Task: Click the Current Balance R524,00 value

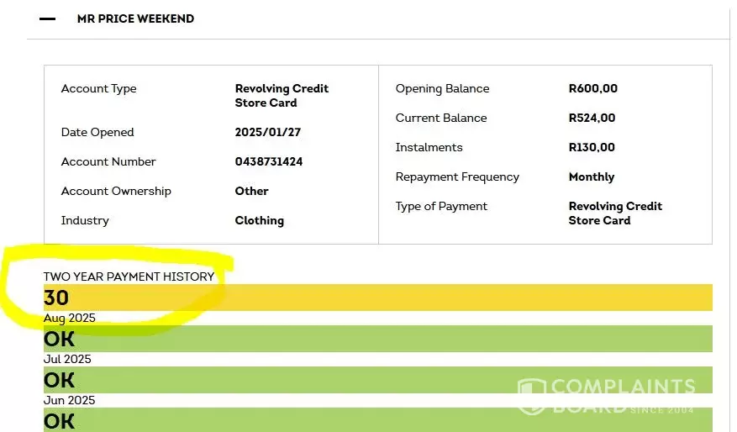Action: pyautogui.click(x=592, y=118)
